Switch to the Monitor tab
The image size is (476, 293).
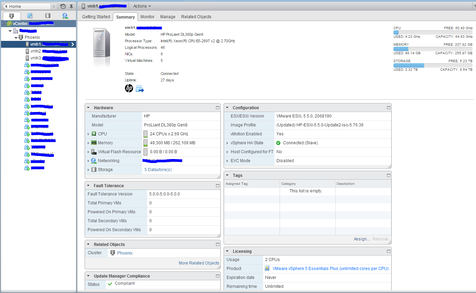[x=148, y=17]
